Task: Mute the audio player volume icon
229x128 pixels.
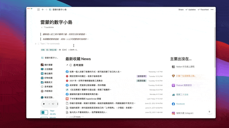Action: click(x=53, y=104)
